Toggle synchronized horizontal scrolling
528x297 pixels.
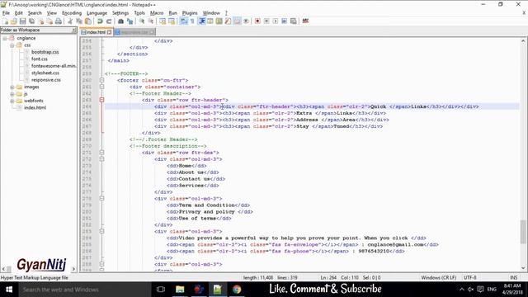pos(172,21)
